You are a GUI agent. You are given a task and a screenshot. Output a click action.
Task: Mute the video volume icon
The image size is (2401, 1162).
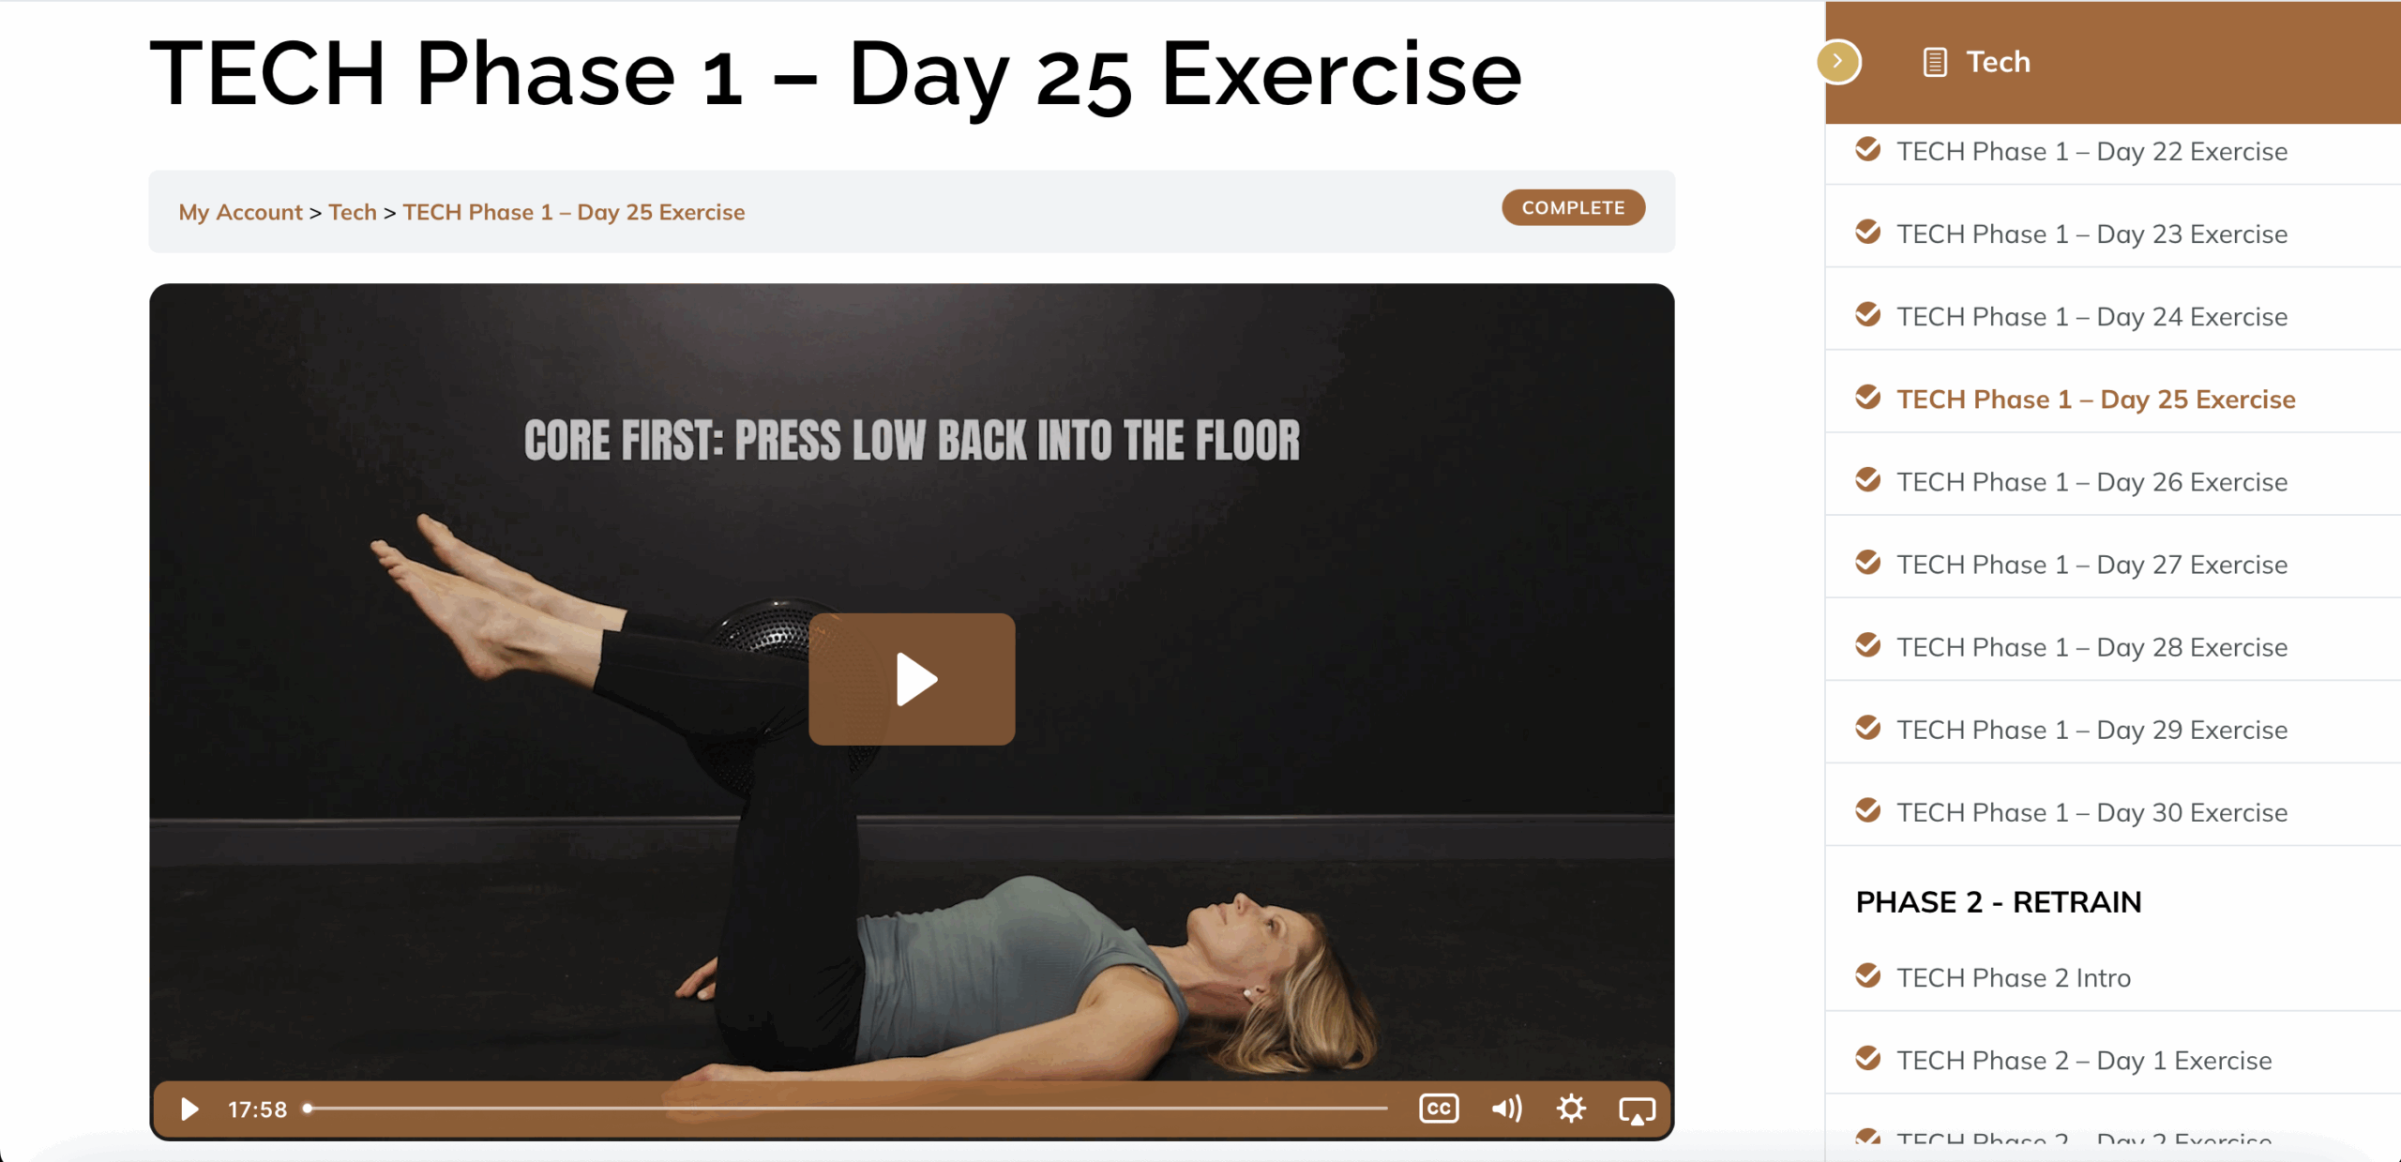[x=1506, y=1109]
